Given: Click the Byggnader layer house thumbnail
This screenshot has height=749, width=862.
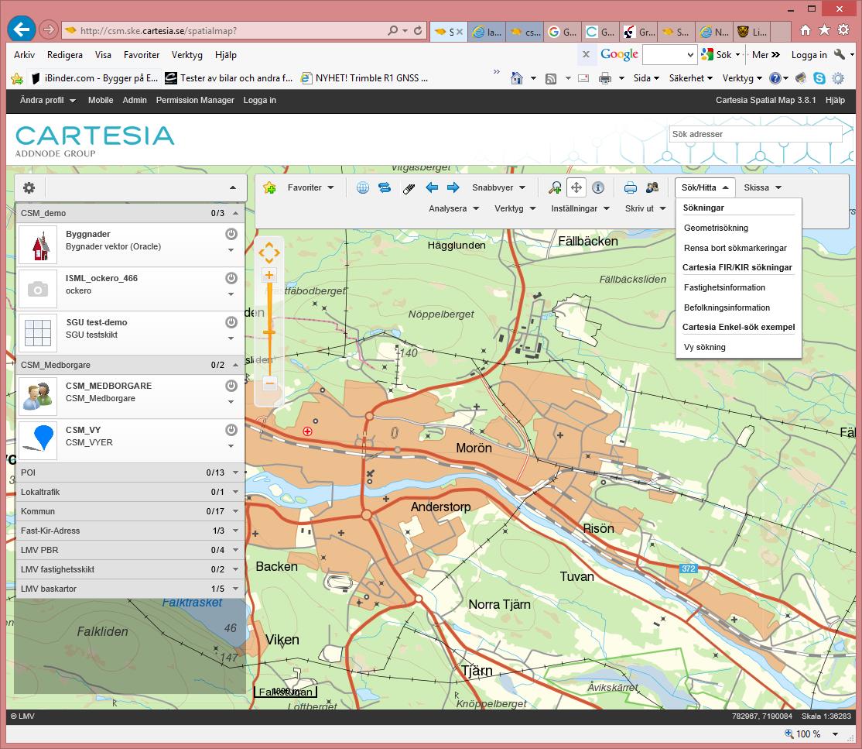Looking at the screenshot, I should [x=38, y=245].
